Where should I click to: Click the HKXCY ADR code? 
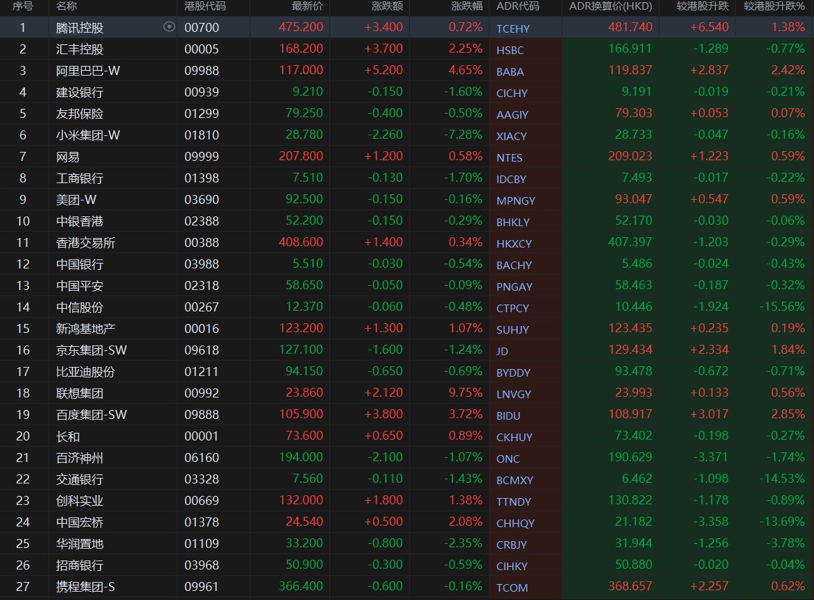[514, 243]
